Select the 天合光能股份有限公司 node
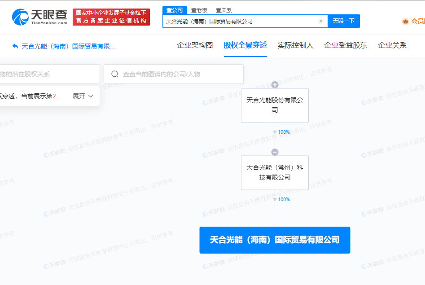 tap(275, 105)
